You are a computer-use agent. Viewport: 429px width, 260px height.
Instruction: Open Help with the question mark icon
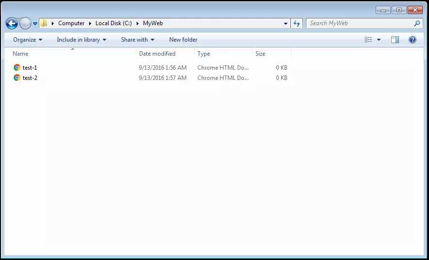coord(413,40)
